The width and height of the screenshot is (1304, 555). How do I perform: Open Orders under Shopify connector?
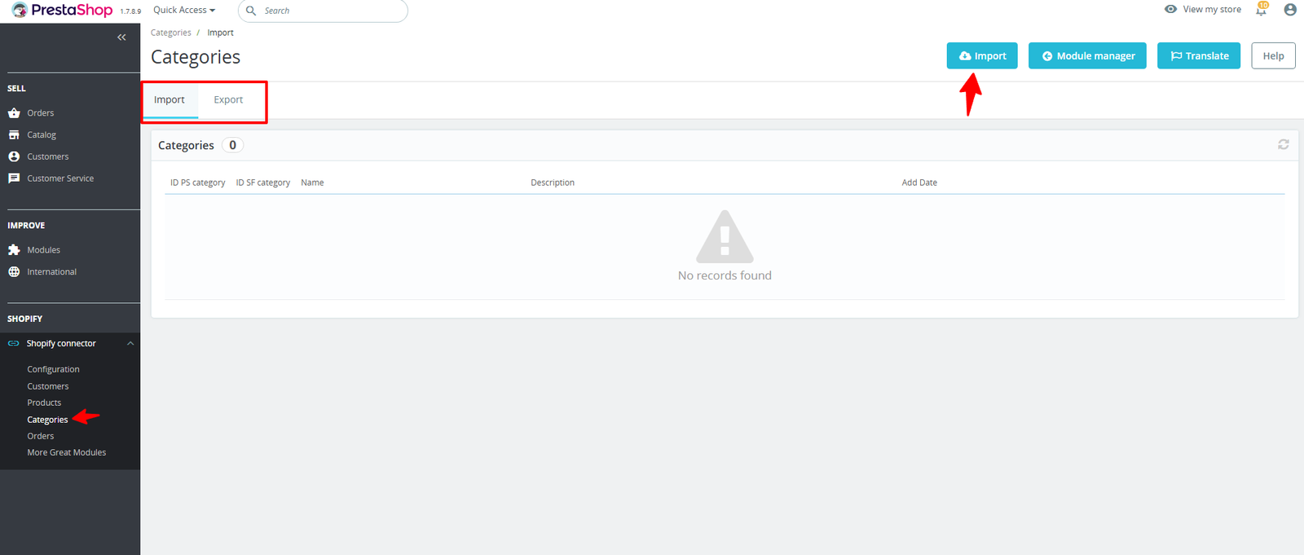41,436
